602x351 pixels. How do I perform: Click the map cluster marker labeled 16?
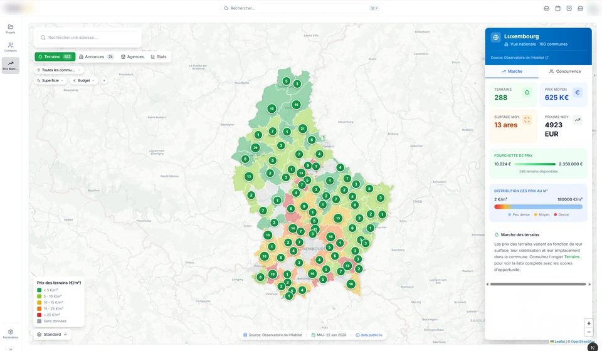[x=296, y=104]
